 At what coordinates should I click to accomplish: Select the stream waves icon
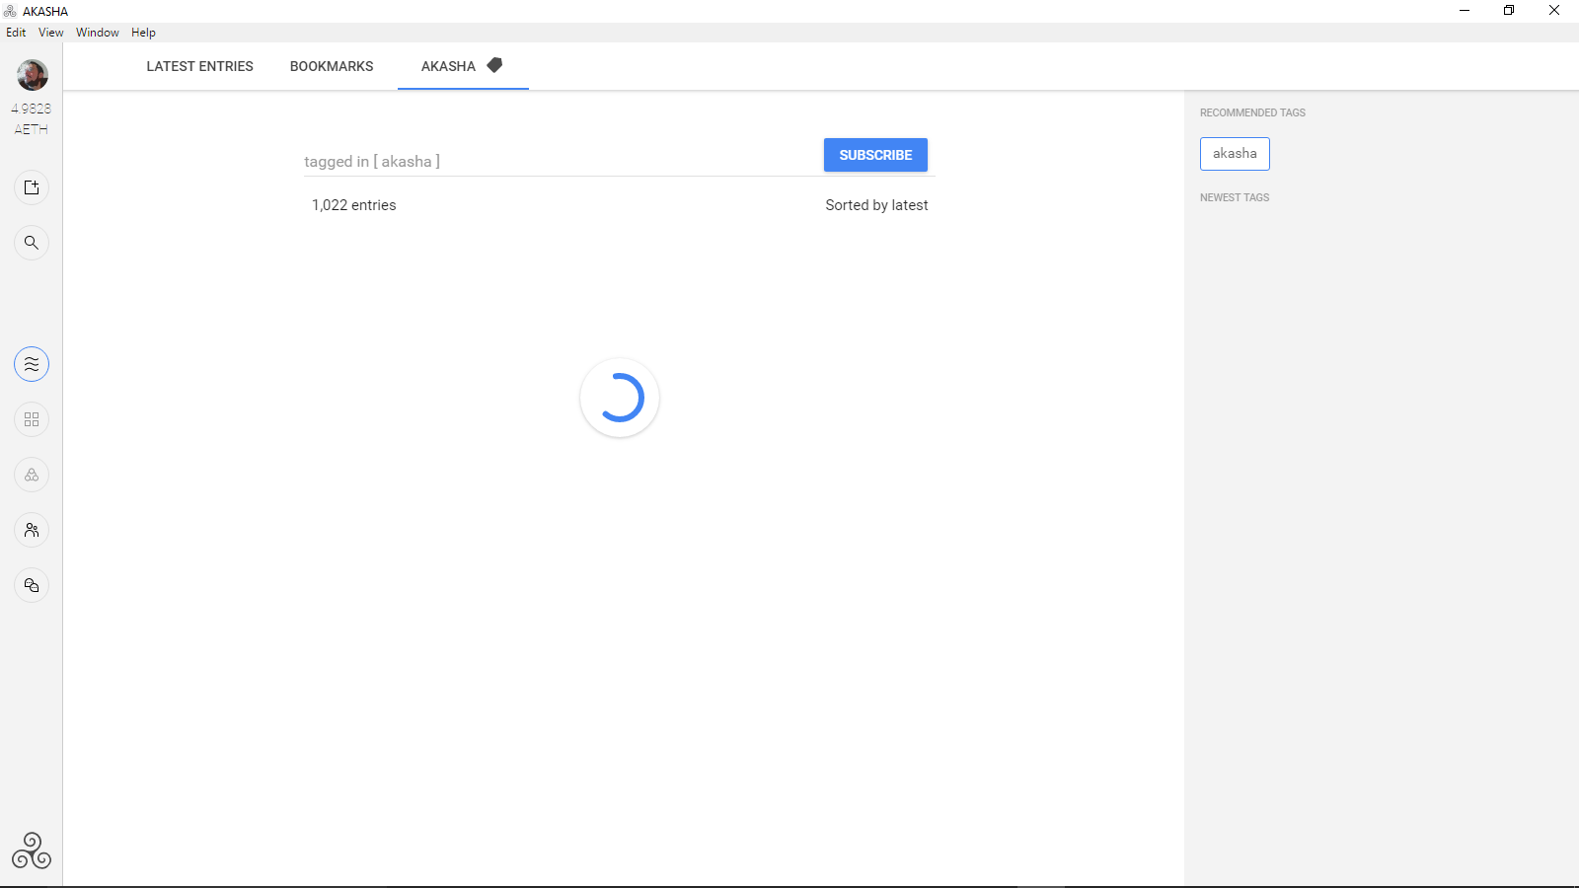point(32,364)
